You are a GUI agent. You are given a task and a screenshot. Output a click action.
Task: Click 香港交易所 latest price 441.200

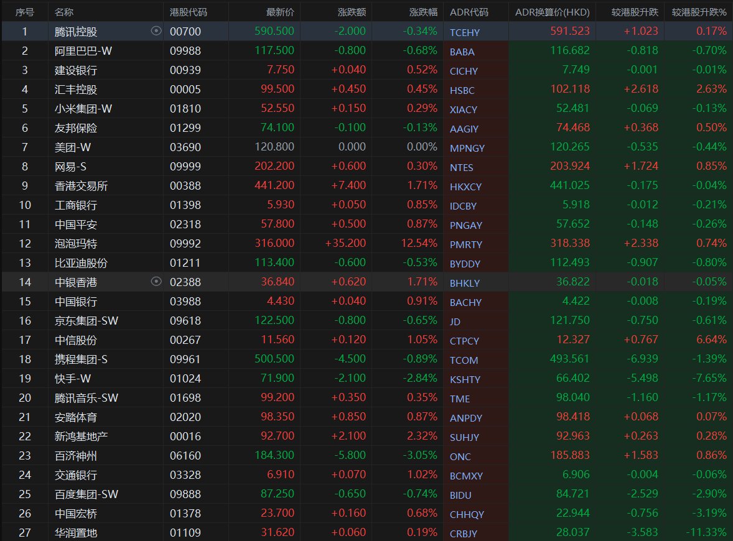tap(277, 185)
